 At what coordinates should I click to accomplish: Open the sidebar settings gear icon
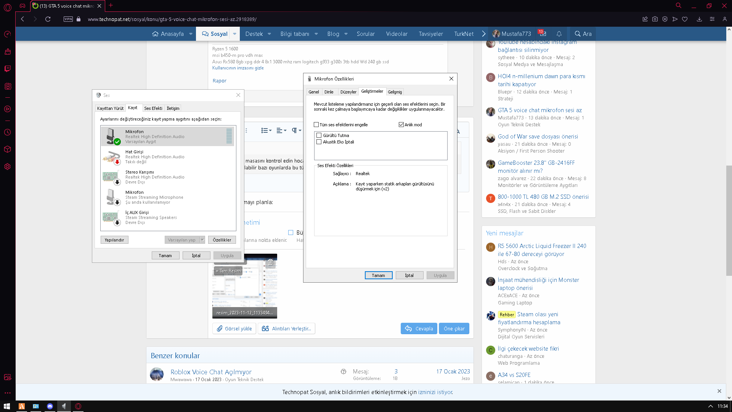(x=8, y=167)
